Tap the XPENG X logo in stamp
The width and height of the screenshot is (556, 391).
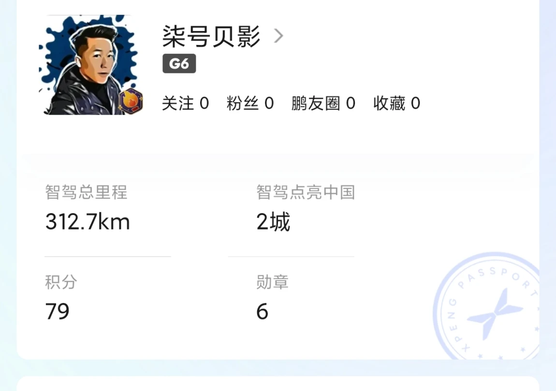pyautogui.click(x=494, y=315)
